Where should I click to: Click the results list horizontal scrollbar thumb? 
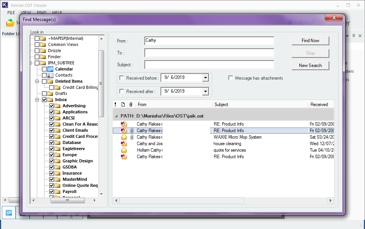182,200
